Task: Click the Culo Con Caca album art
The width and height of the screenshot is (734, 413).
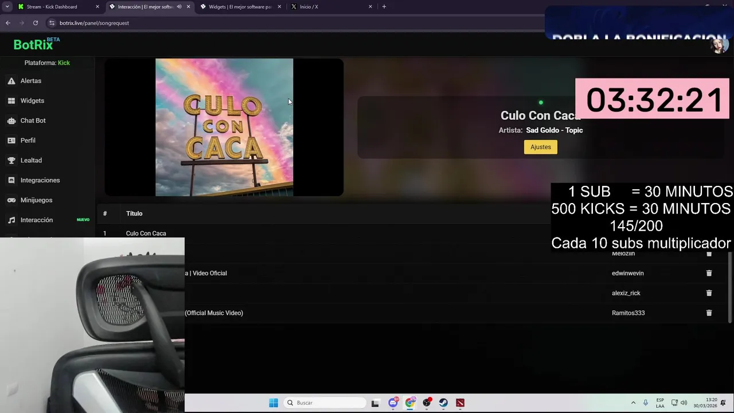Action: [224, 127]
